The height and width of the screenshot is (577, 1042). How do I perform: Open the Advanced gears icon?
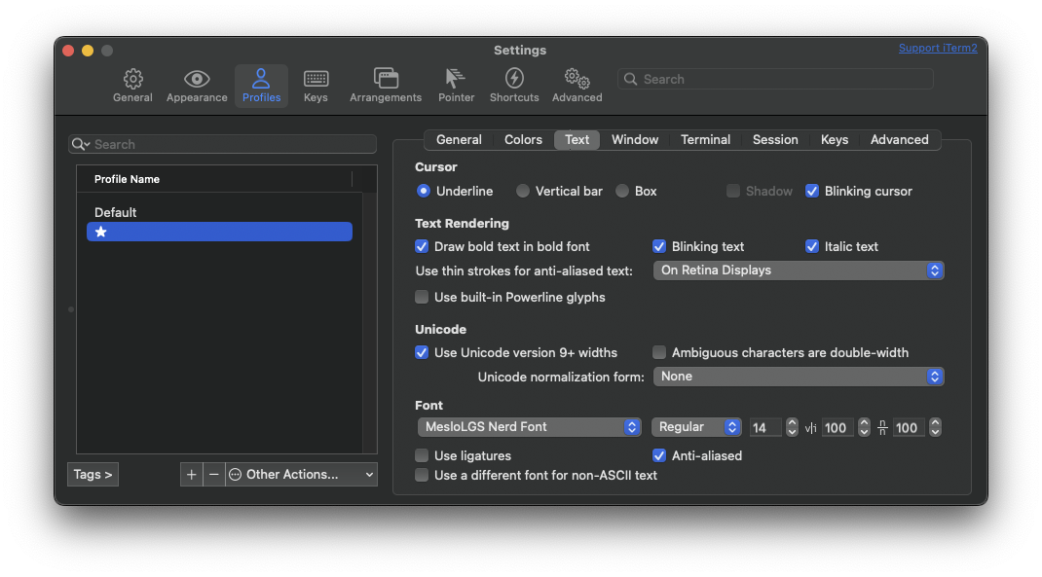[x=577, y=79]
